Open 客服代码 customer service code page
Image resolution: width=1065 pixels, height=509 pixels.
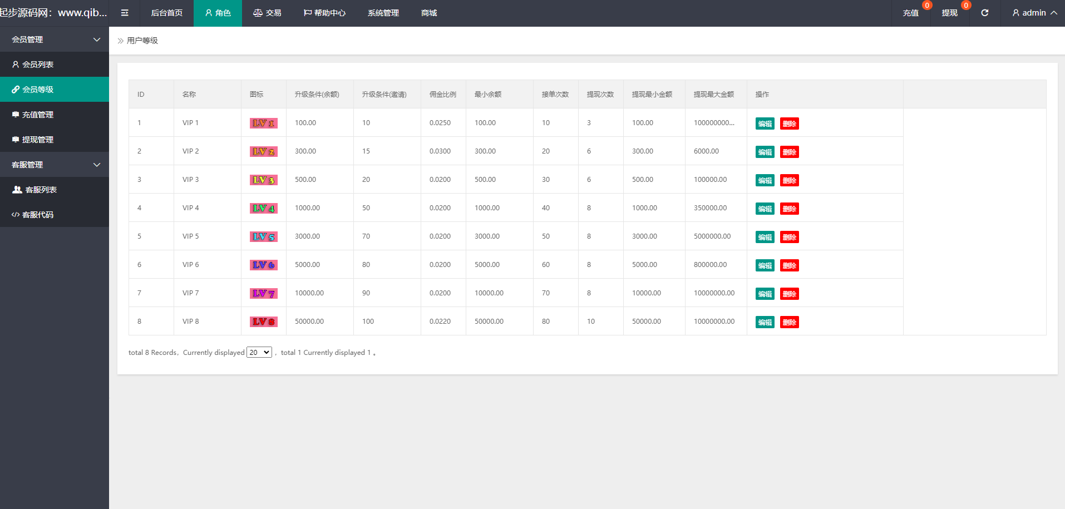point(38,215)
